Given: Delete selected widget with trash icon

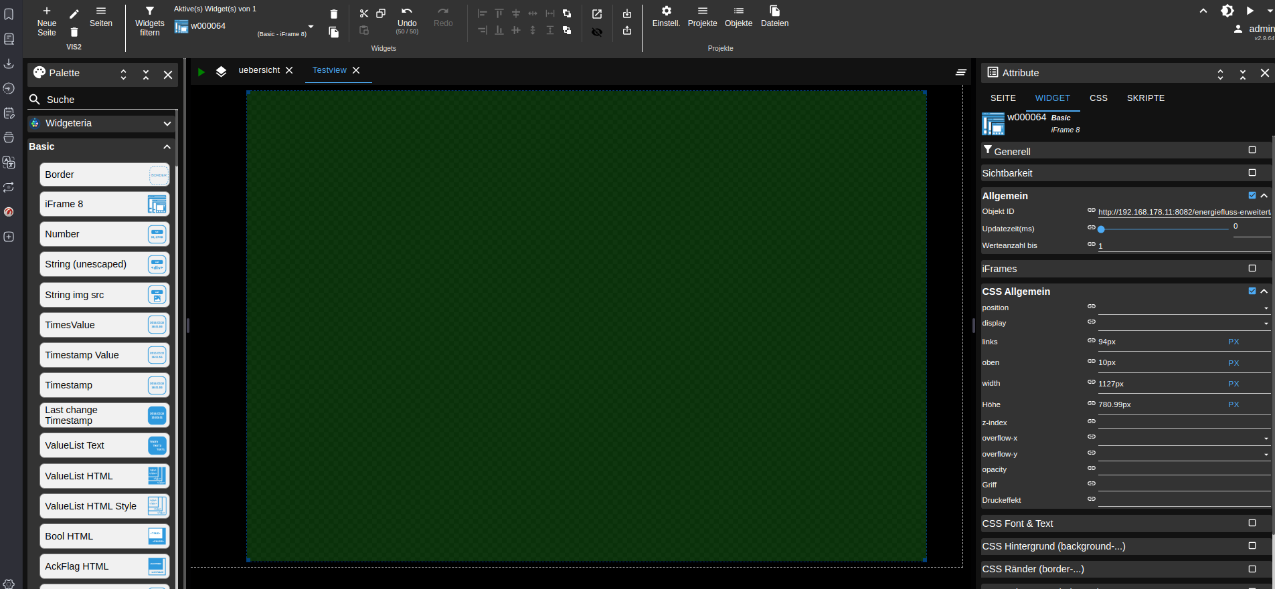Looking at the screenshot, I should (334, 14).
